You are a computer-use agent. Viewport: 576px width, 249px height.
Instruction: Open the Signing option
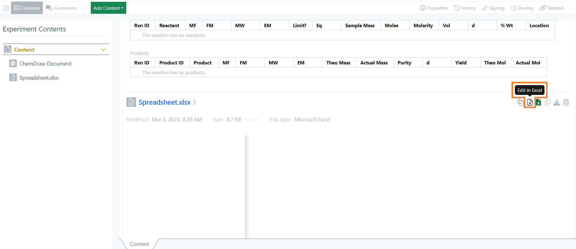[x=493, y=8]
